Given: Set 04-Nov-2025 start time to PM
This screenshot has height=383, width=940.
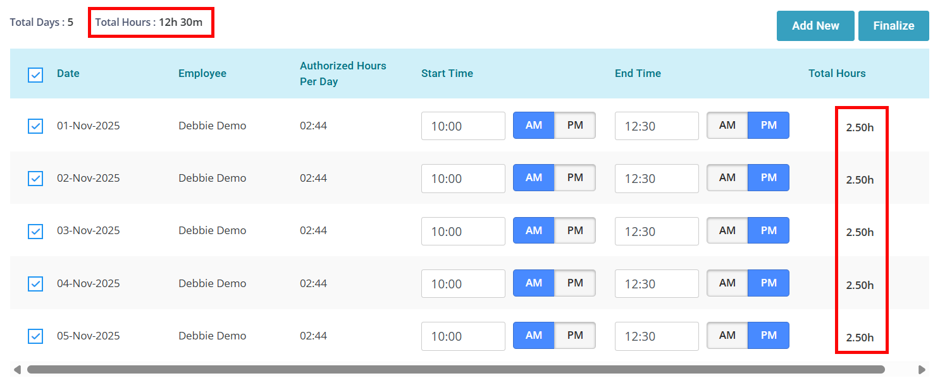Looking at the screenshot, I should point(574,283).
